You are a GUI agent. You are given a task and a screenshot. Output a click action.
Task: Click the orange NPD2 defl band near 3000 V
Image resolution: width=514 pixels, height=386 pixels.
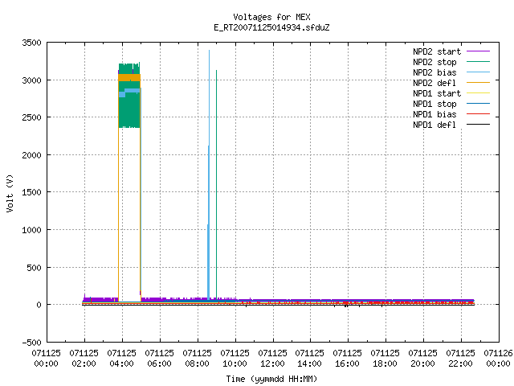point(129,77)
